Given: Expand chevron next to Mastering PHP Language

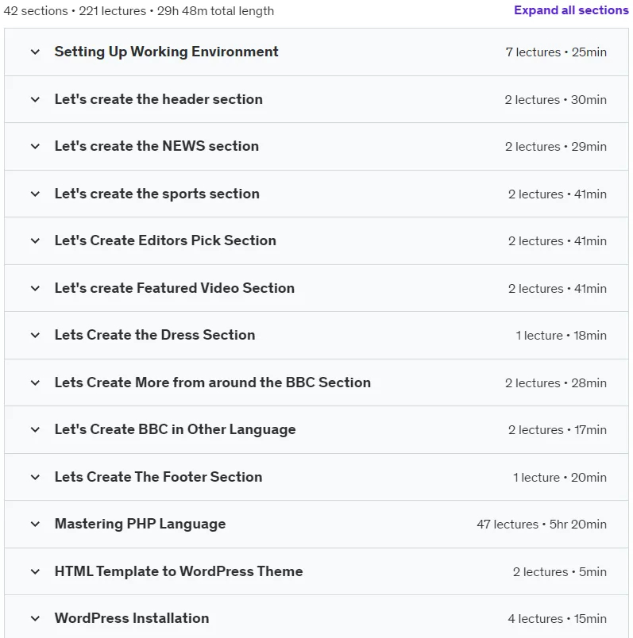Looking at the screenshot, I should coord(36,524).
